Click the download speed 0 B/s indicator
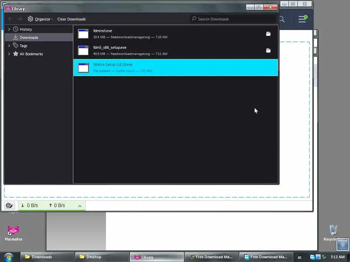This screenshot has width=350, height=262. pos(30,205)
